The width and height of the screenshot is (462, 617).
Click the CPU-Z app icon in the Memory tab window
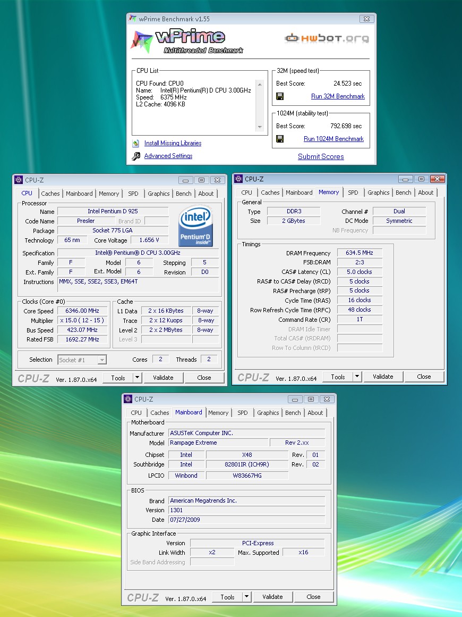tap(238, 179)
